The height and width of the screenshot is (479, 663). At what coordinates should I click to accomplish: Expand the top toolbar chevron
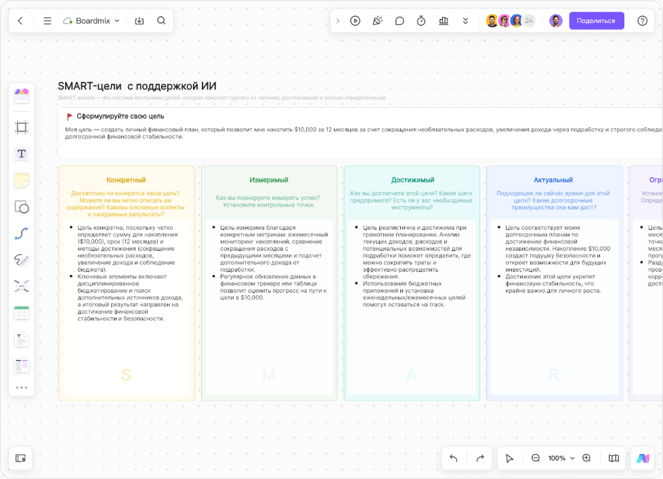click(x=337, y=21)
